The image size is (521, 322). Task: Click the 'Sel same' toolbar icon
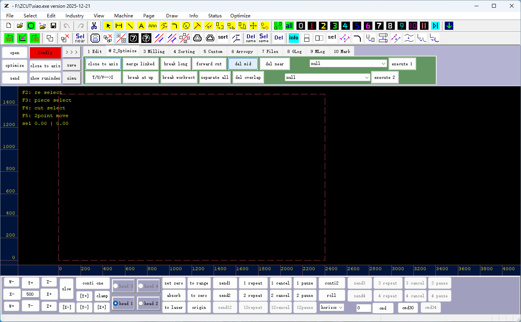point(264,38)
